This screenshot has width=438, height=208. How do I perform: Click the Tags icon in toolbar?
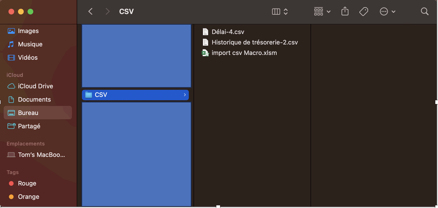coord(364,12)
